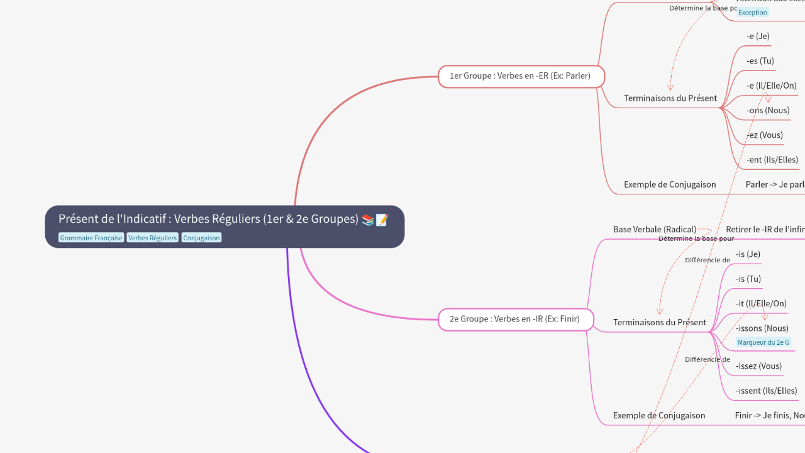
Task: Click the '-ons (Nous)' ending node
Action: coord(769,109)
